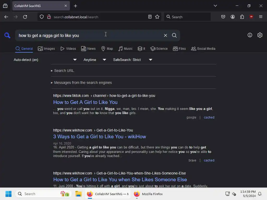Open the Firefox account icon
The height and width of the screenshot is (200, 267).
(233, 17)
